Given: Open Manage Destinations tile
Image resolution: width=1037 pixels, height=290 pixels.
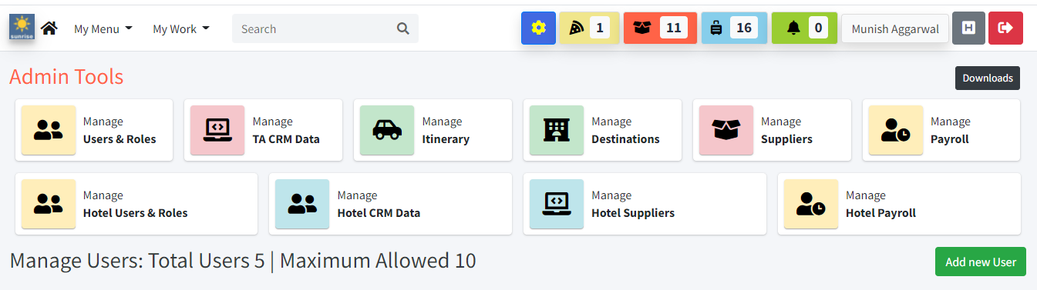Looking at the screenshot, I should coord(602,130).
